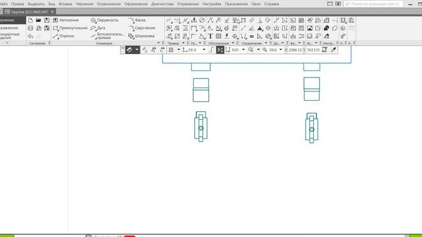This screenshot has height=237, width=422.
Task: Click the eyedropper properties copy icon
Action: pyautogui.click(x=333, y=50)
